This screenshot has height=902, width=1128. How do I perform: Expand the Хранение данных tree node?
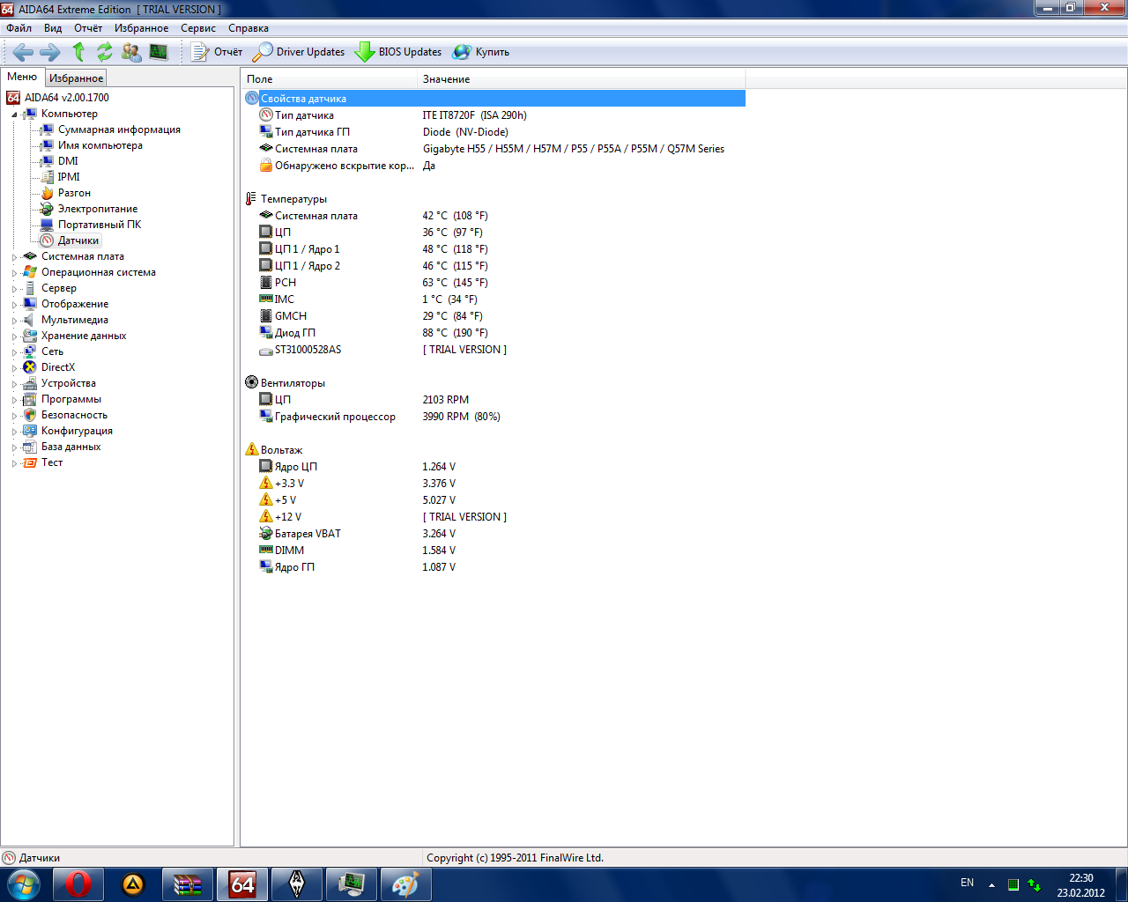pos(14,336)
